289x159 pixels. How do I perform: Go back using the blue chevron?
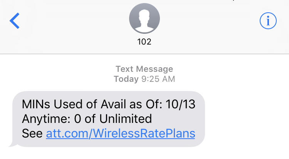15,21
